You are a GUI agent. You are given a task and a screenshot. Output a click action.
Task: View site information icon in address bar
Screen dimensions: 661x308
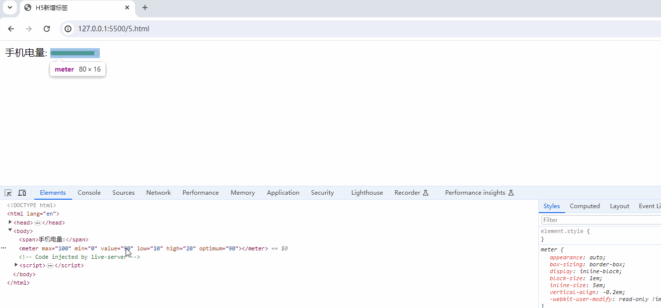pos(69,29)
